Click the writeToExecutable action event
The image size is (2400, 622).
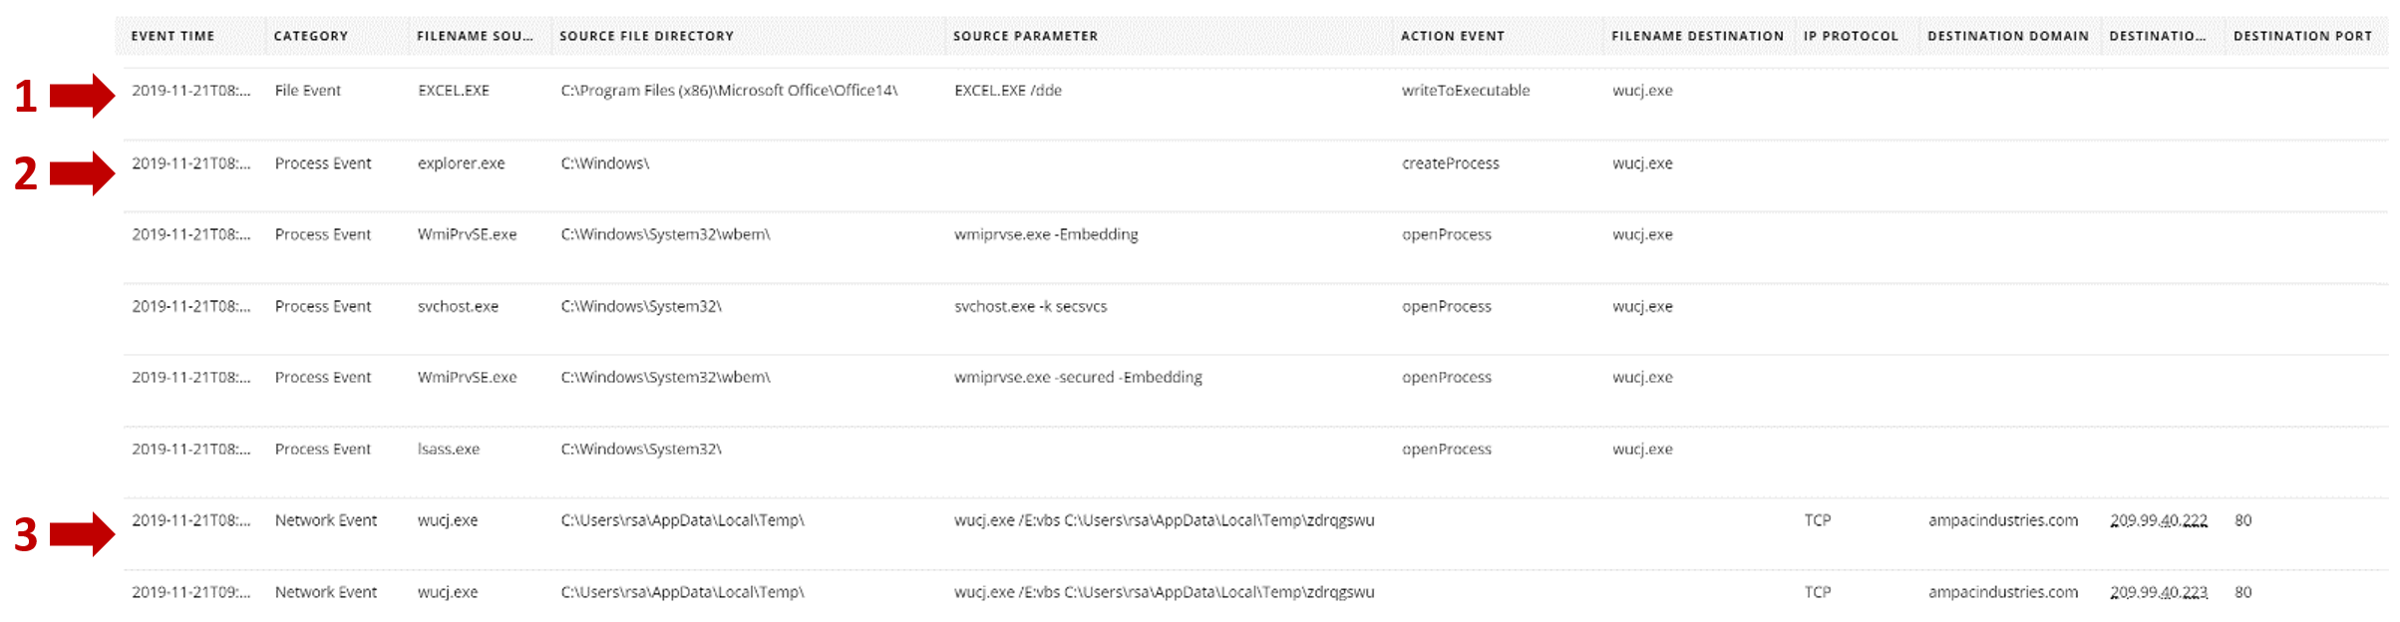click(1465, 91)
